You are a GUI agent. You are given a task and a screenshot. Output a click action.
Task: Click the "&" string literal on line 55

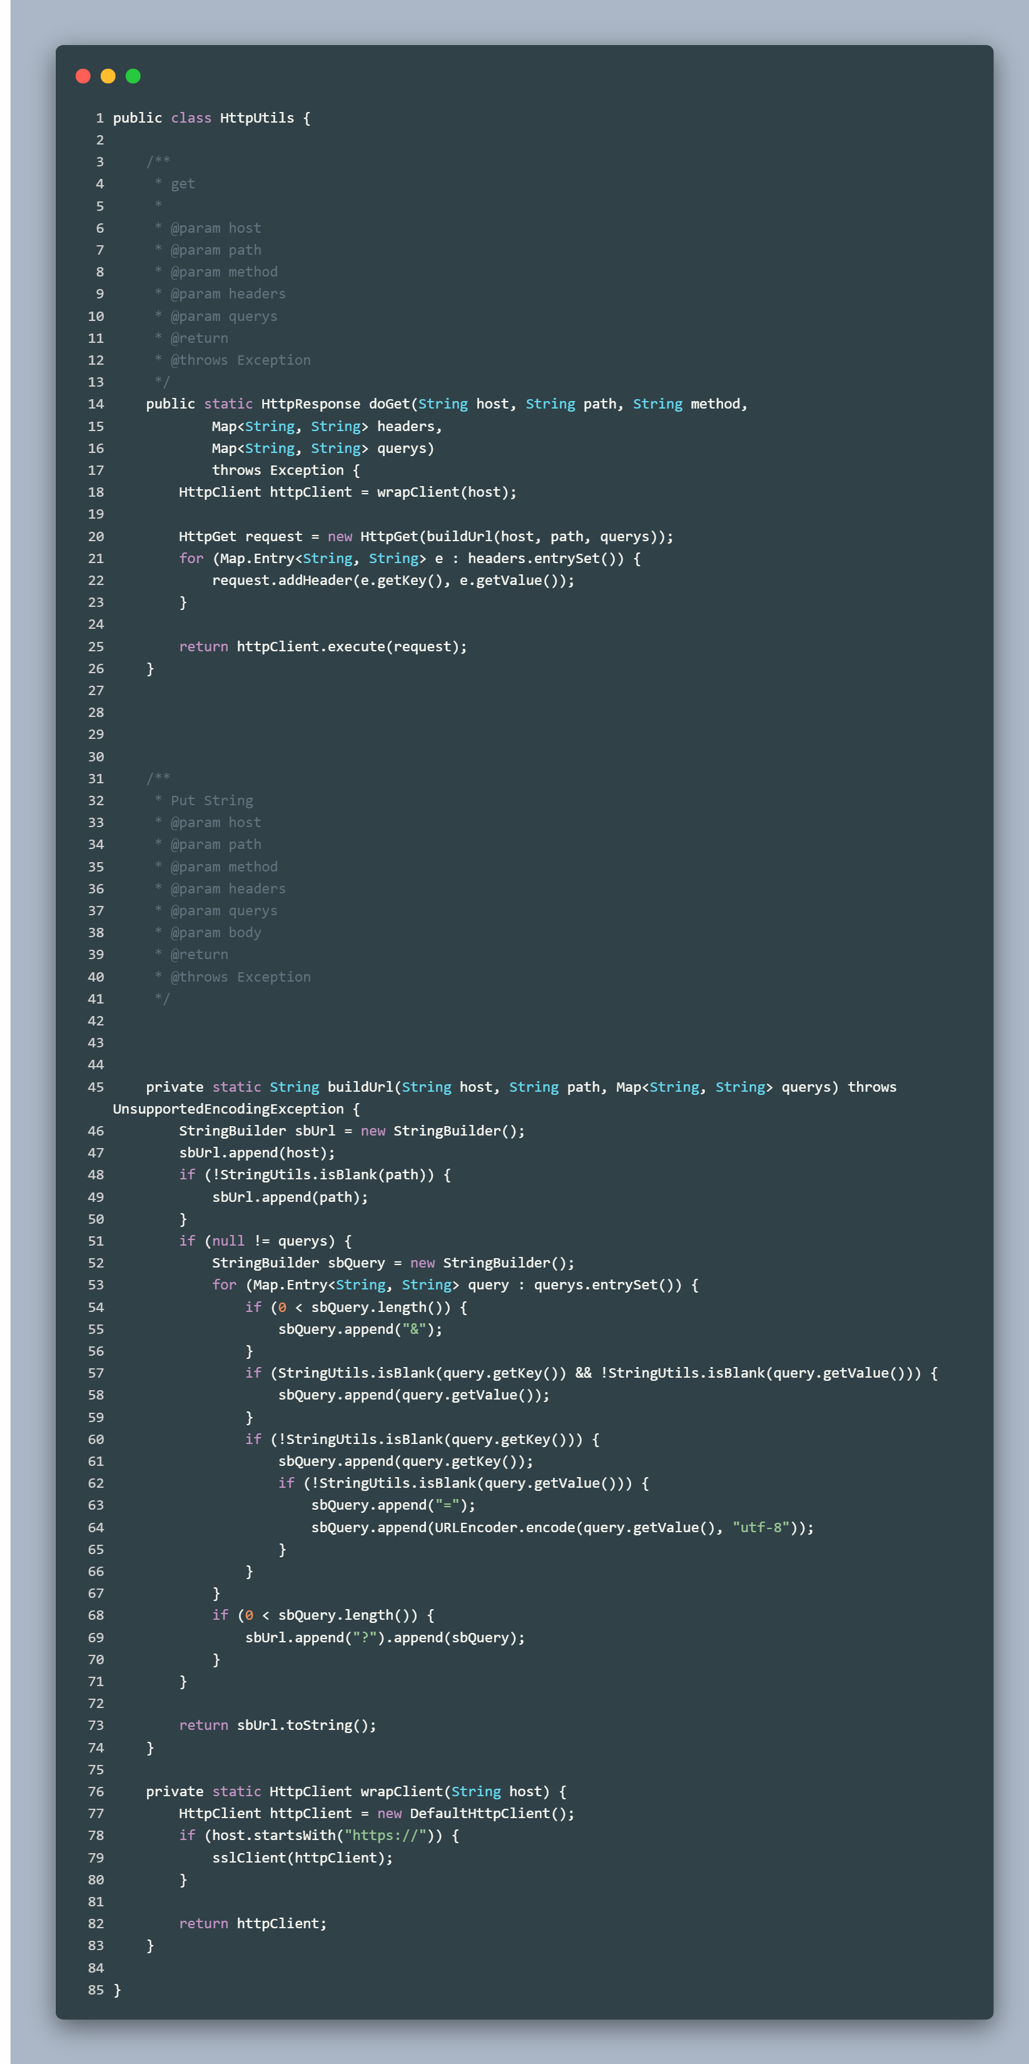coord(413,1329)
